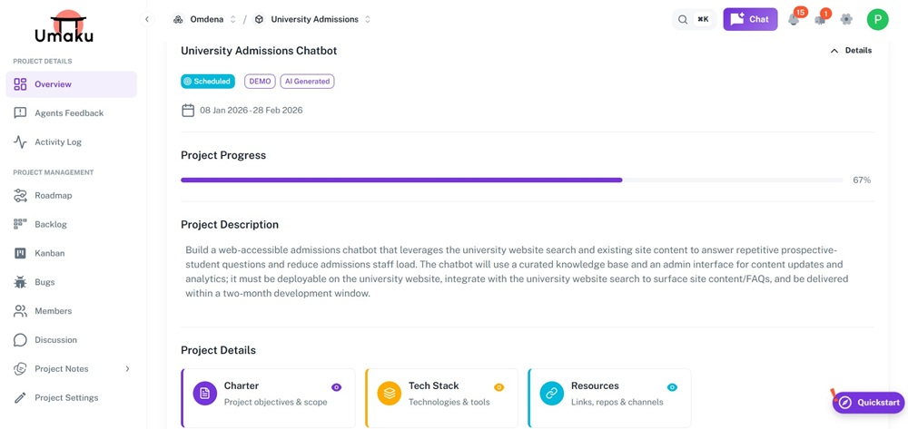Toggle visibility eye on Charter card
908x429 pixels.
[x=336, y=387]
